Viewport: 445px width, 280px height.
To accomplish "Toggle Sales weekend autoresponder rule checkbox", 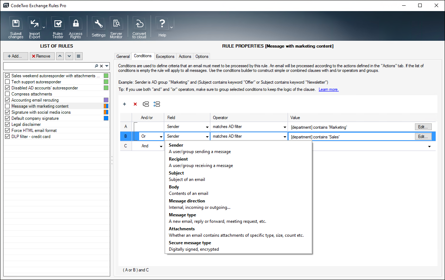I will [7, 76].
